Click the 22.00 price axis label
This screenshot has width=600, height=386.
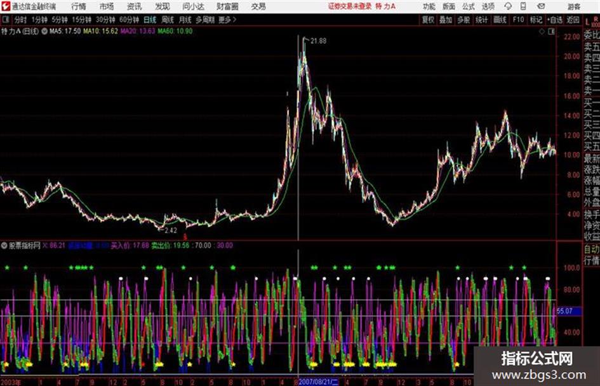tap(571, 37)
